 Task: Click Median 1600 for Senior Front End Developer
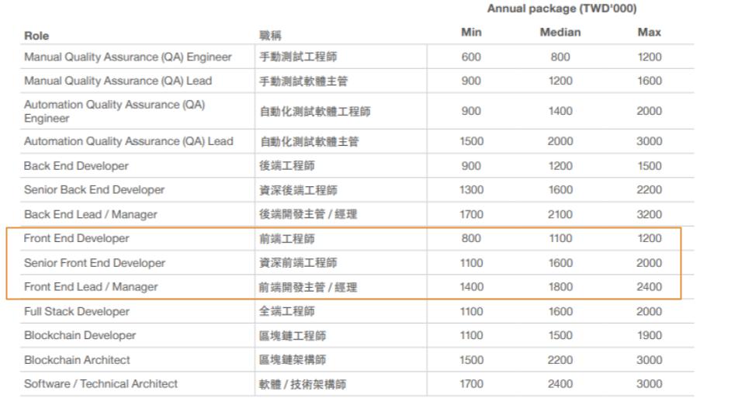click(560, 263)
